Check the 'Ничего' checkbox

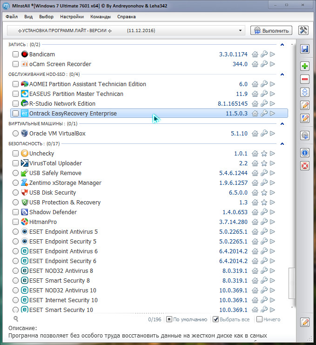tap(260, 319)
